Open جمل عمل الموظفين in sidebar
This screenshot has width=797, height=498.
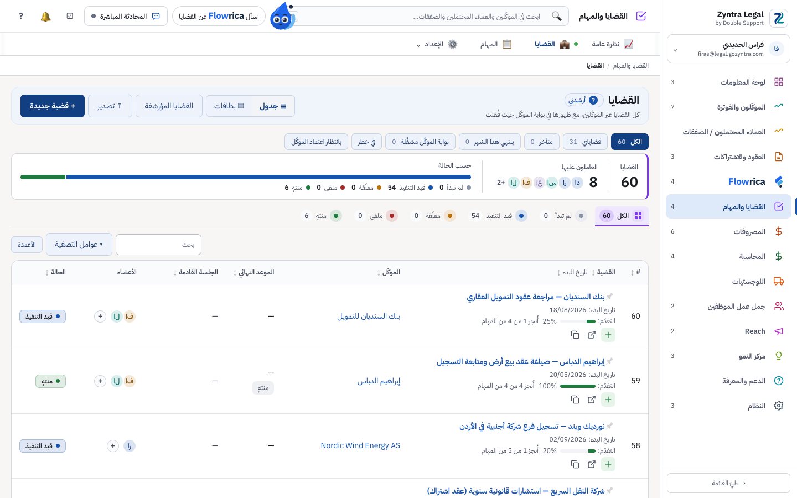(728, 306)
